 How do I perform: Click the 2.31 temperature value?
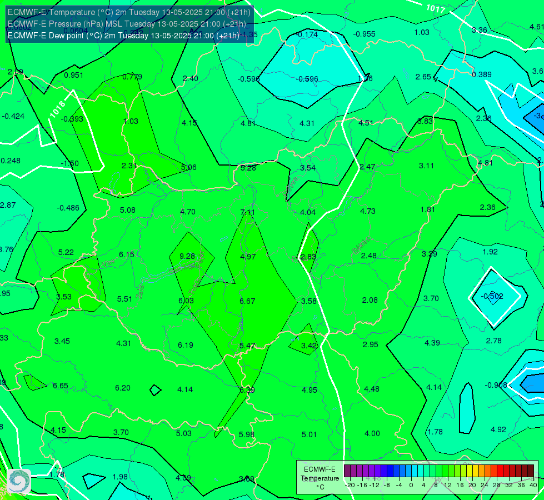pyautogui.click(x=129, y=166)
